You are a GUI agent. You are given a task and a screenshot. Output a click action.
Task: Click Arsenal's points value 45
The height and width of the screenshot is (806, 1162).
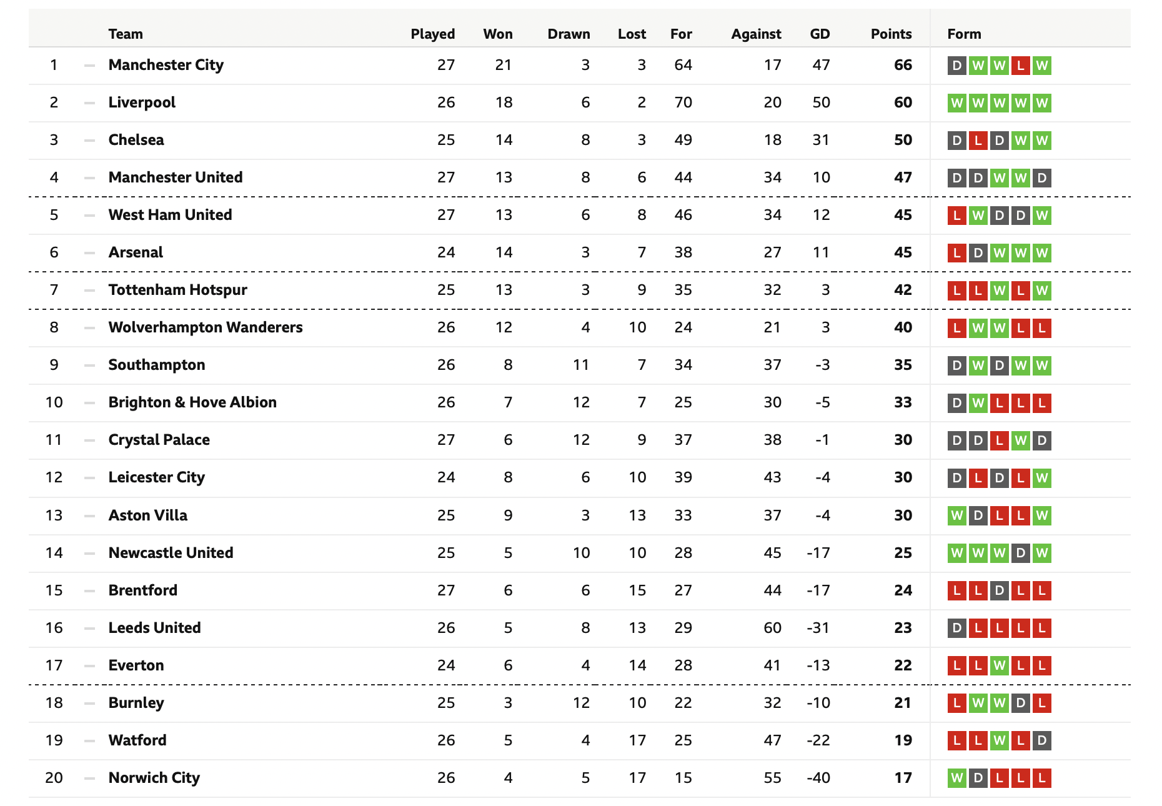[x=903, y=252]
